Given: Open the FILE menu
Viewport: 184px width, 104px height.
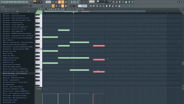Looking at the screenshot, I should (2, 2).
